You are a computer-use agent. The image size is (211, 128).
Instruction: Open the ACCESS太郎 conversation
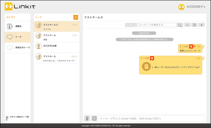(56, 47)
